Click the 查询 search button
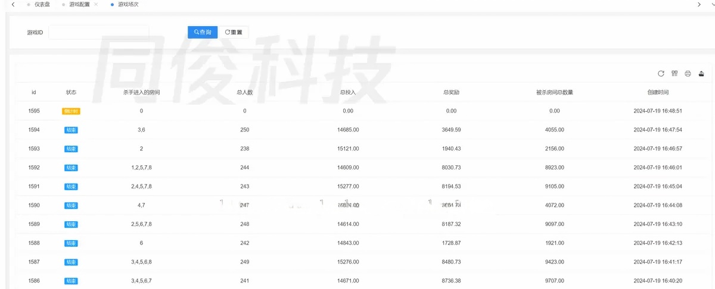Viewport: 715px width, 289px height. 203,32
